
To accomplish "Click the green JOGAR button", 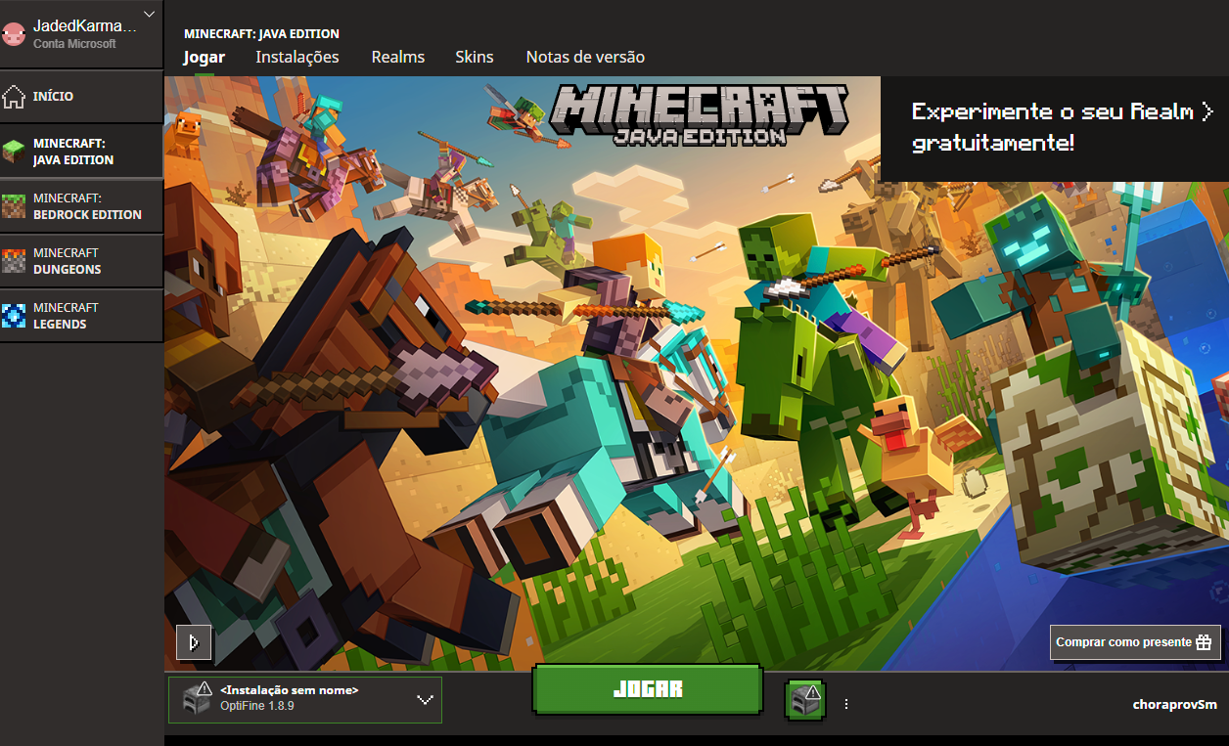I will point(648,689).
